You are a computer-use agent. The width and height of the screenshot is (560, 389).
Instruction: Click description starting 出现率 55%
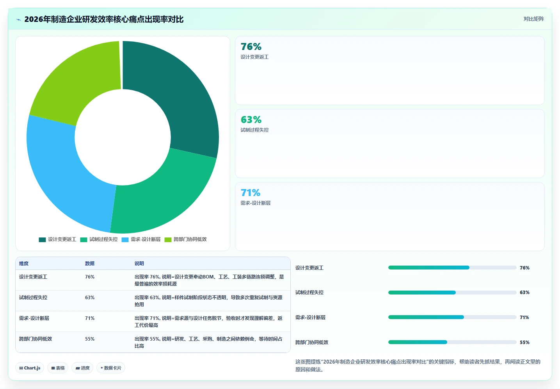[209, 343]
